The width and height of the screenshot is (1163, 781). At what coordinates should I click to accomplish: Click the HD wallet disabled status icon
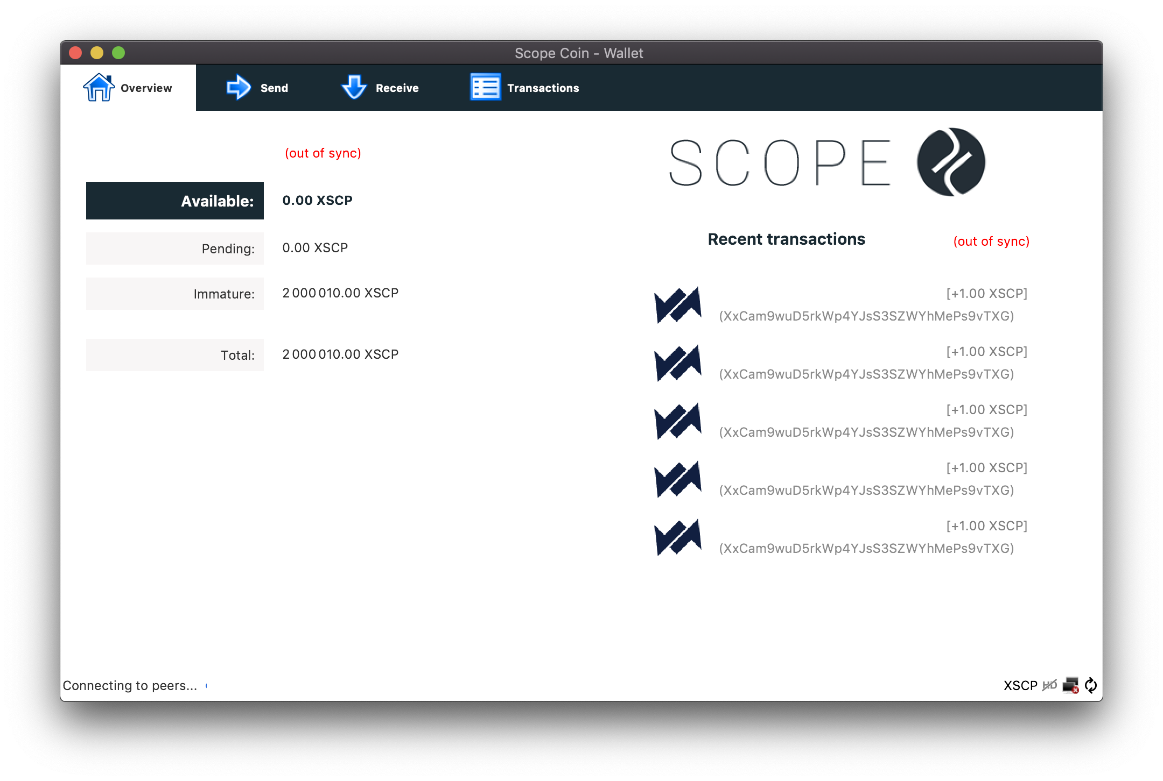coord(1049,685)
